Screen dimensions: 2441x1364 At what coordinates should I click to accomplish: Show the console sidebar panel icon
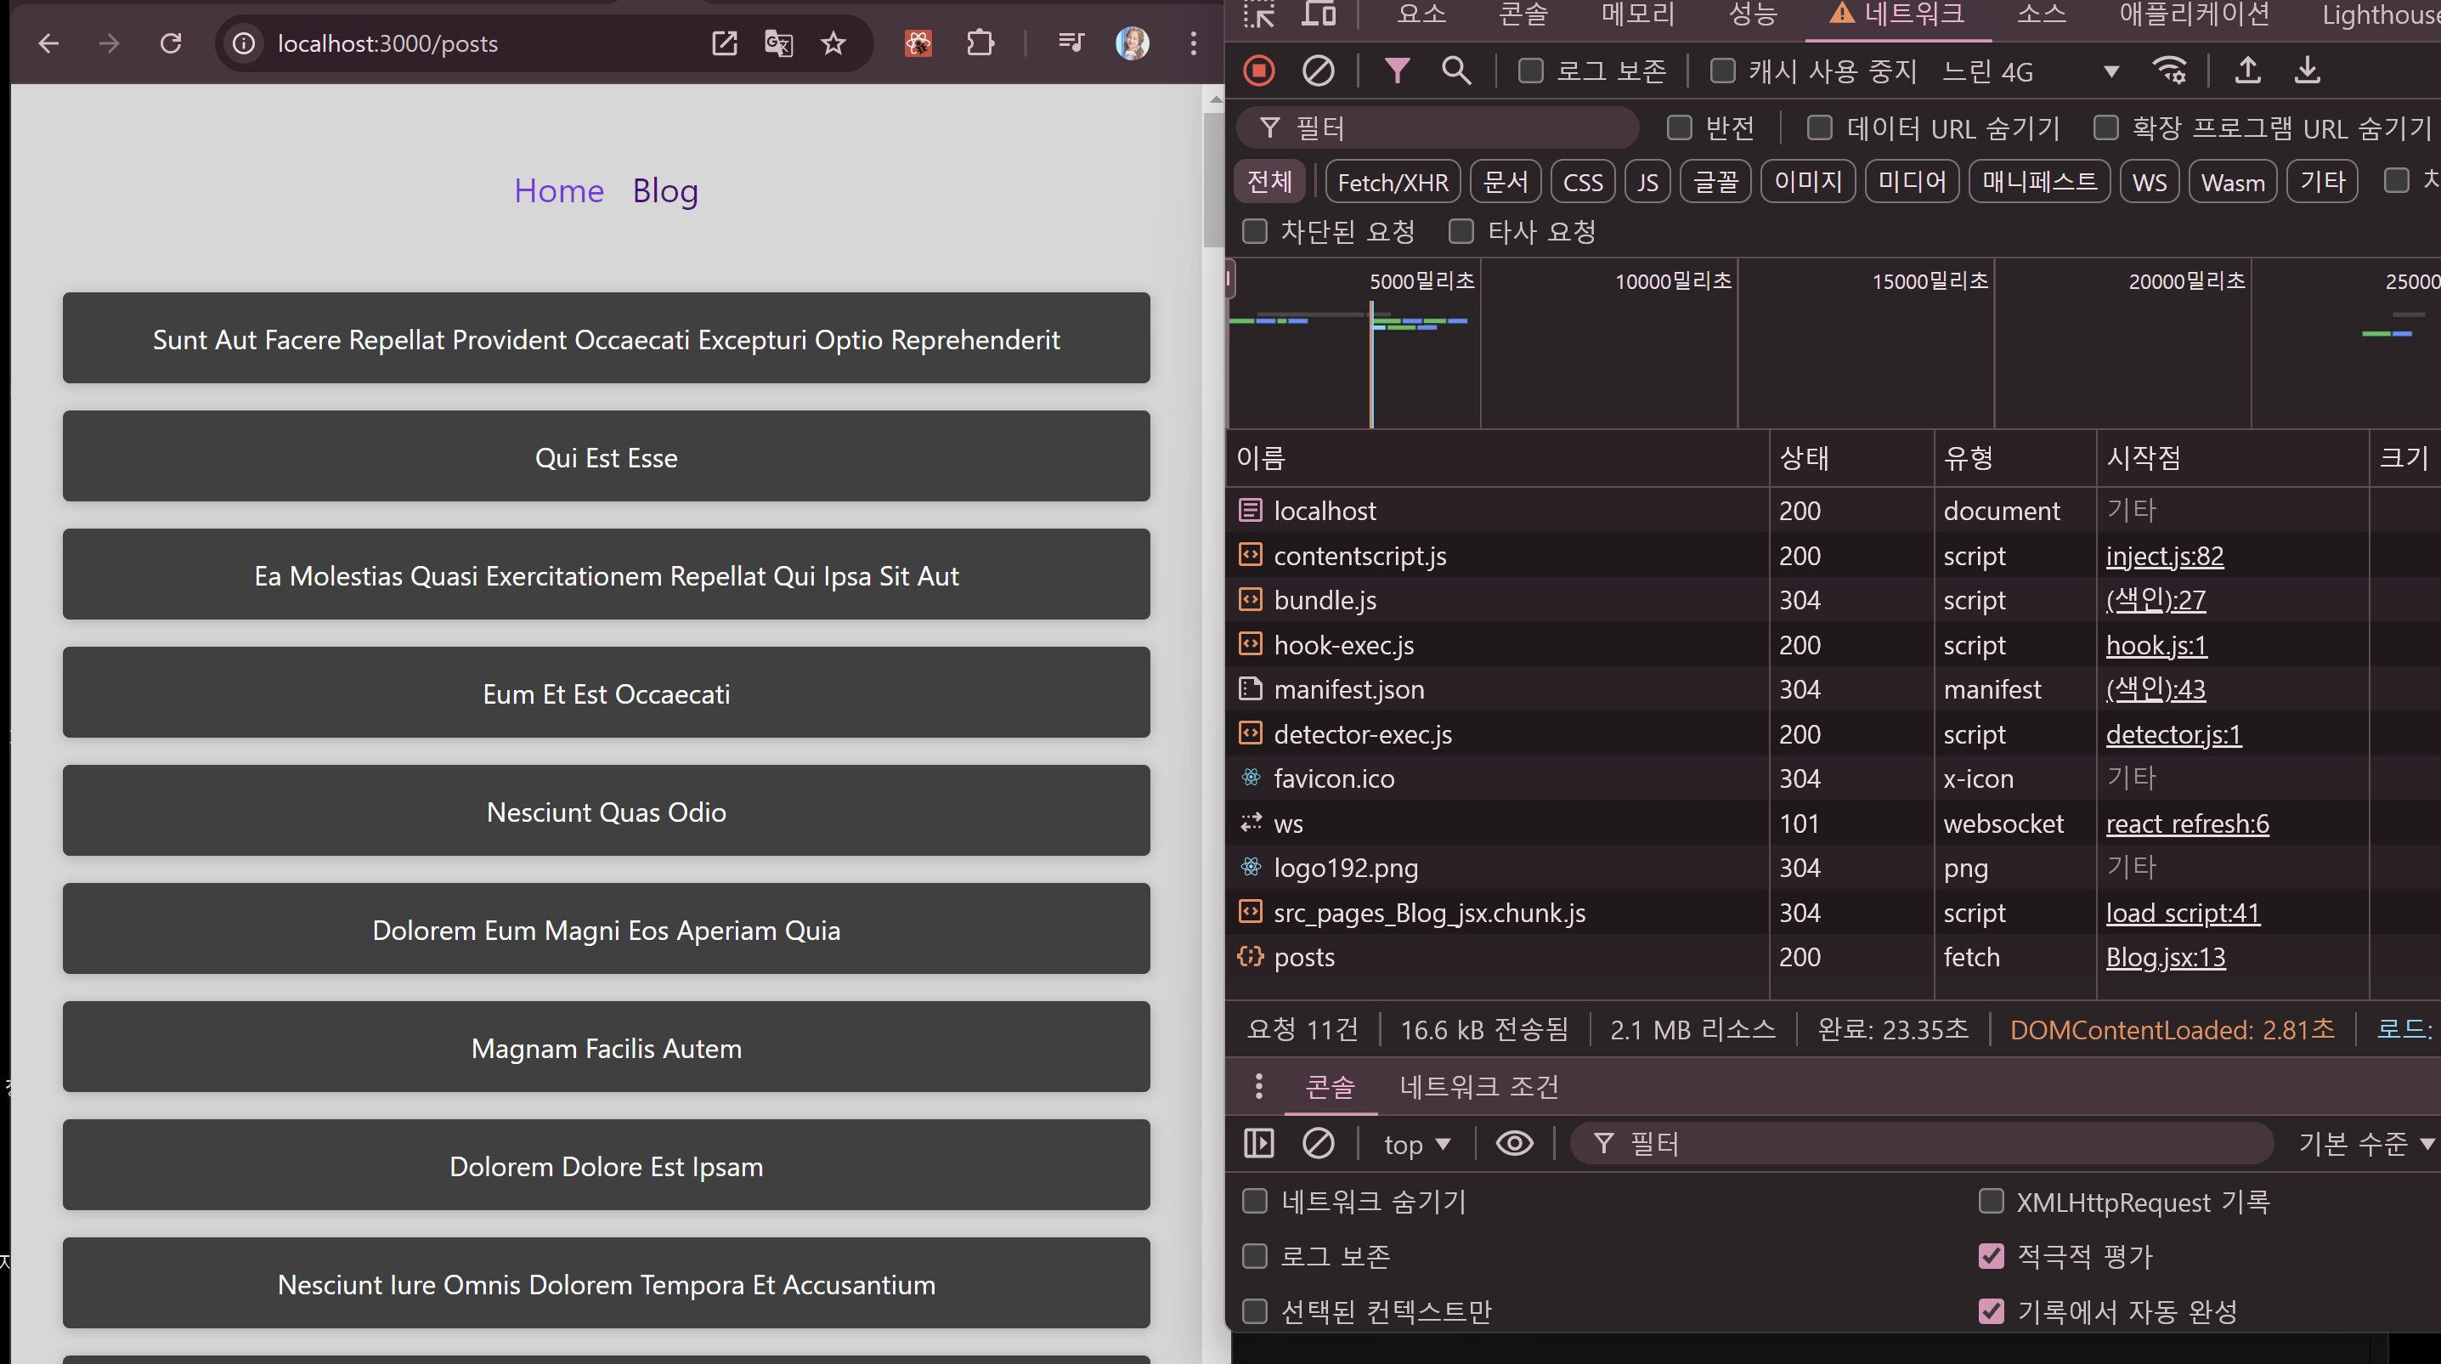click(1258, 1143)
